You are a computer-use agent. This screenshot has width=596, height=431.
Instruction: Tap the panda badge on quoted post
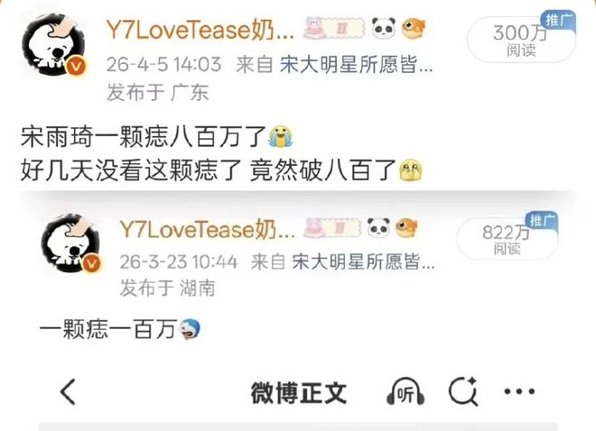point(378,228)
